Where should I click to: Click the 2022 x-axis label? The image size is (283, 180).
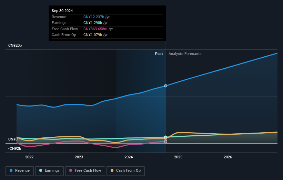(x=29, y=157)
